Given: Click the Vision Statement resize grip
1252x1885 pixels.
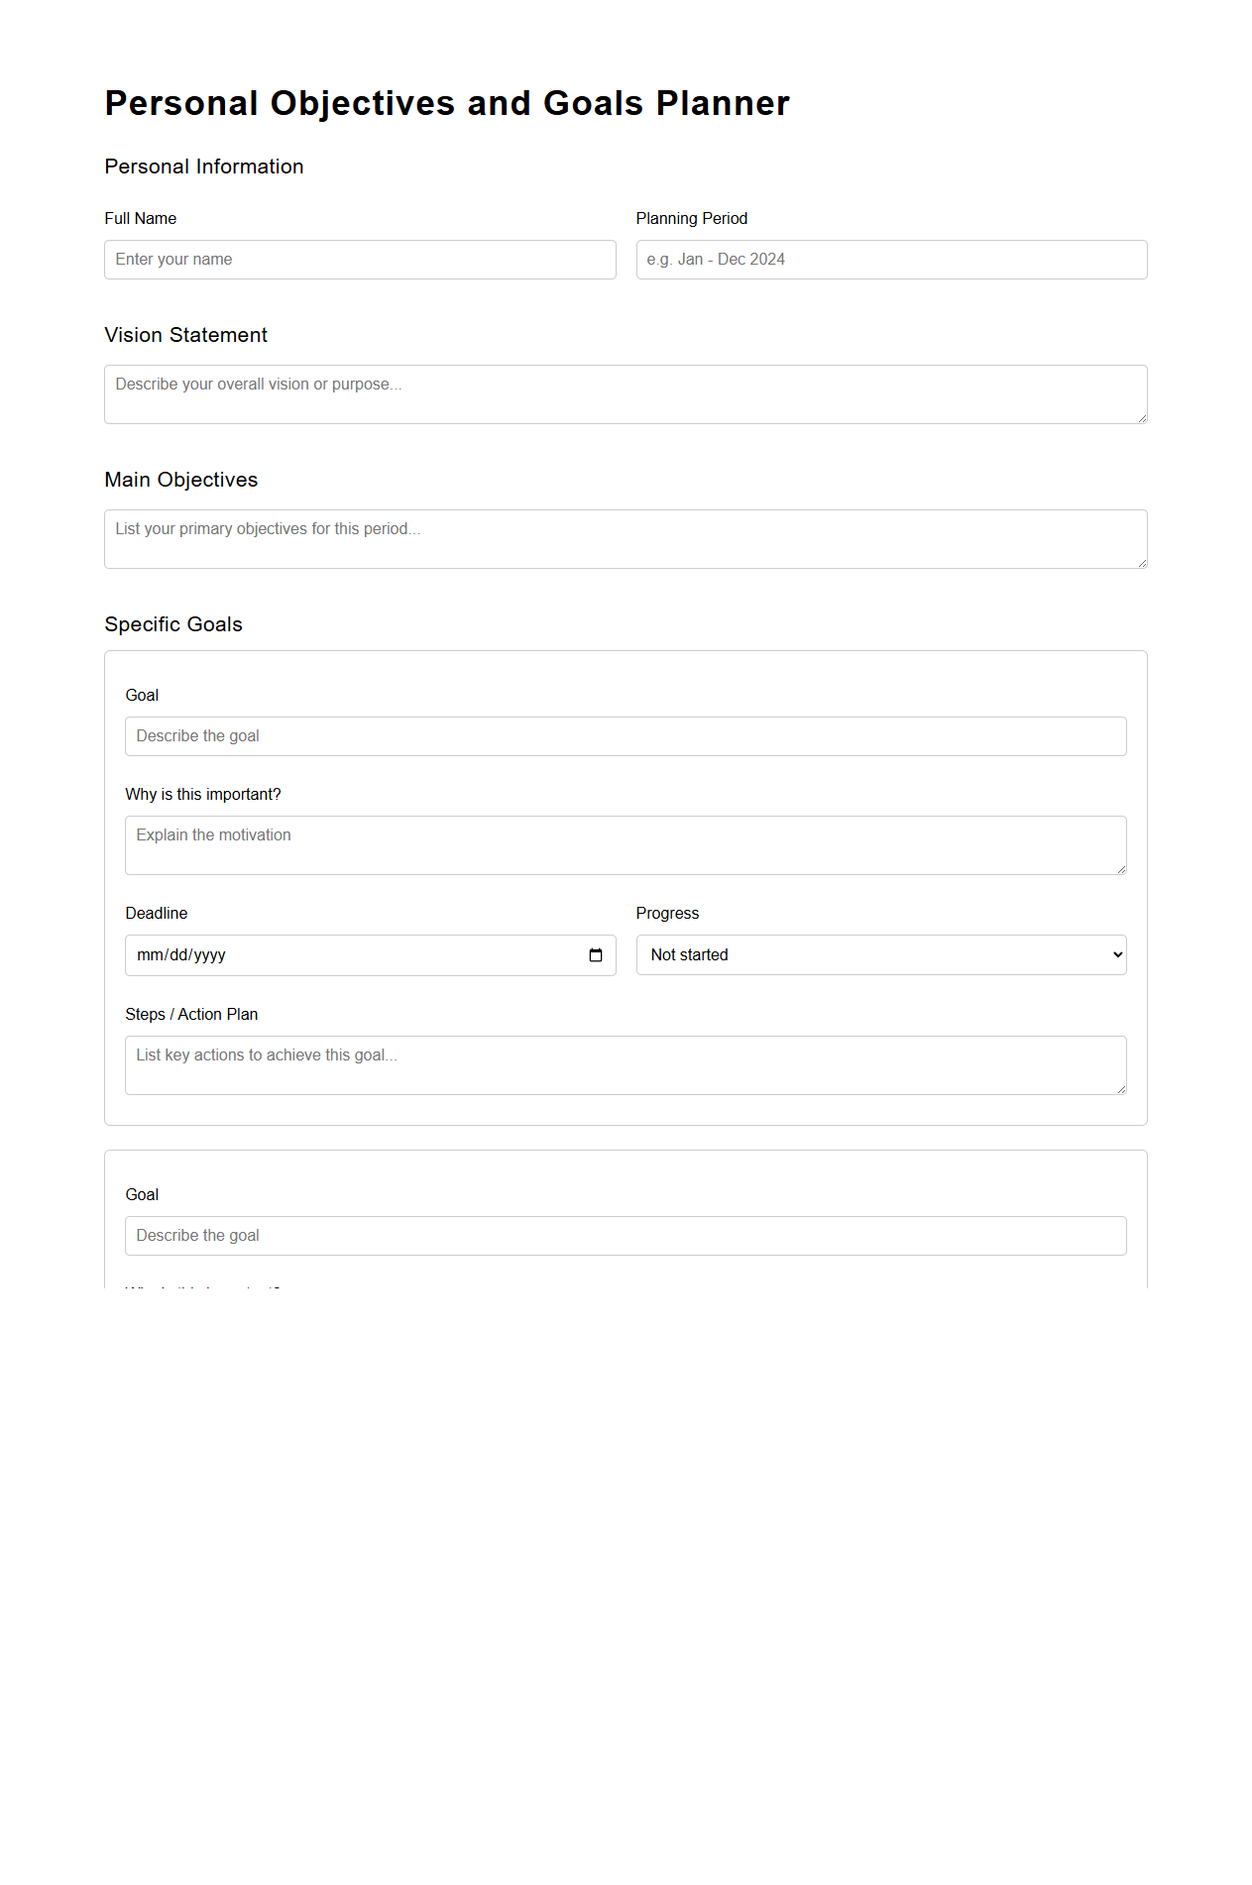Looking at the screenshot, I should 1142,419.
